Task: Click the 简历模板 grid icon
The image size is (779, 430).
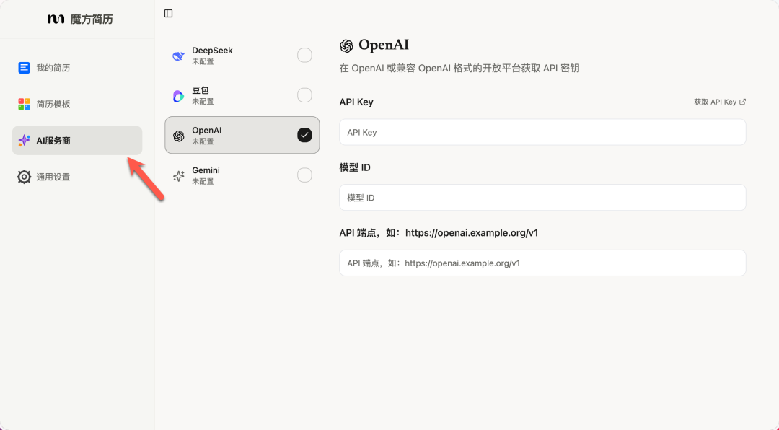Action: pyautogui.click(x=24, y=104)
